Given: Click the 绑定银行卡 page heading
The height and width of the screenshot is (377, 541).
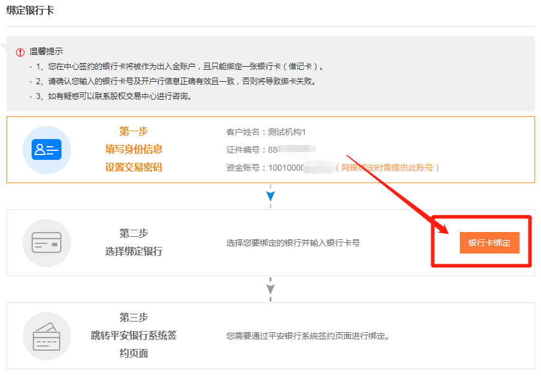Looking at the screenshot, I should [x=30, y=10].
